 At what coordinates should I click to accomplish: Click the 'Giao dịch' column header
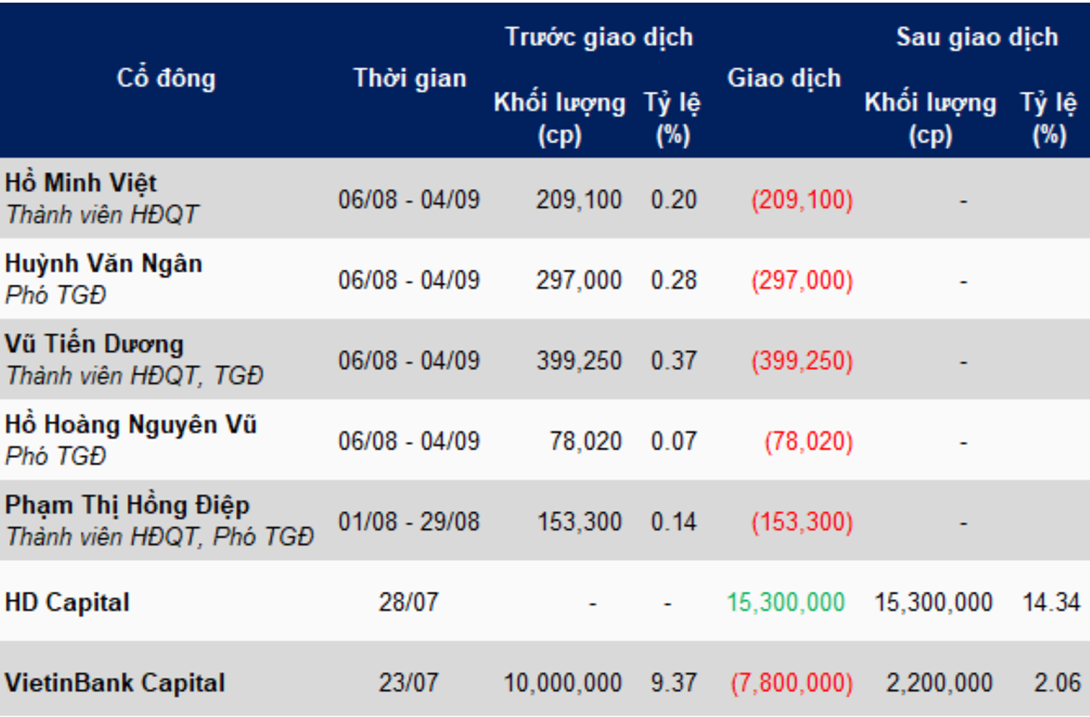784,78
